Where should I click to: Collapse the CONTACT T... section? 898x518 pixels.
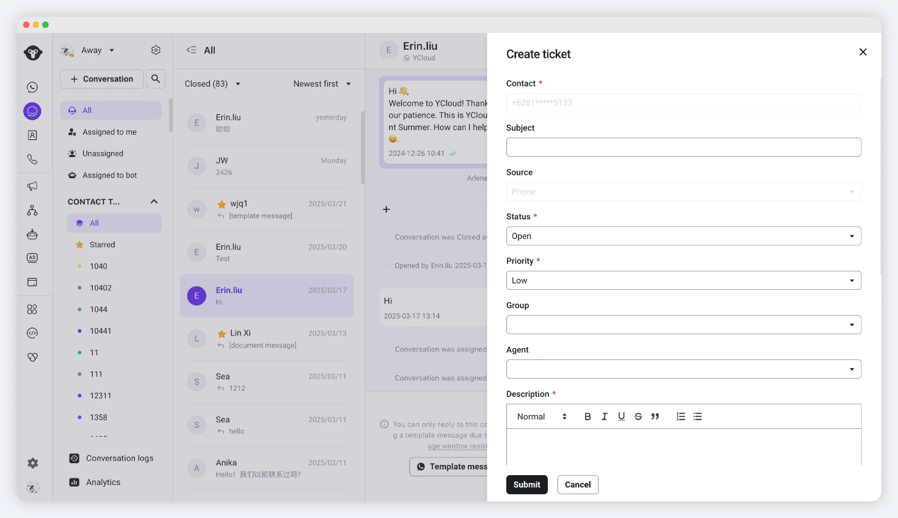(154, 201)
